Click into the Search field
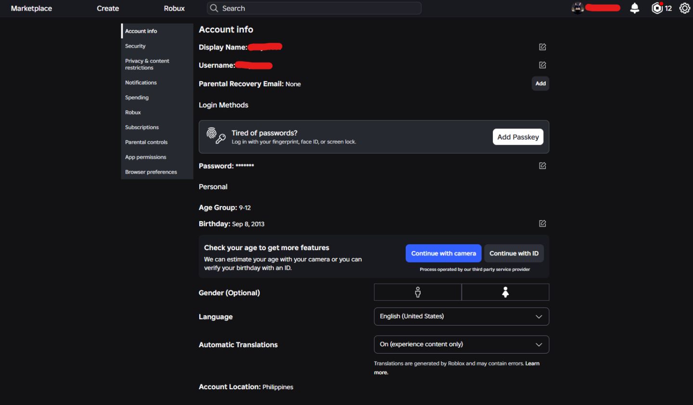Image resolution: width=693 pixels, height=405 pixels. [x=314, y=8]
